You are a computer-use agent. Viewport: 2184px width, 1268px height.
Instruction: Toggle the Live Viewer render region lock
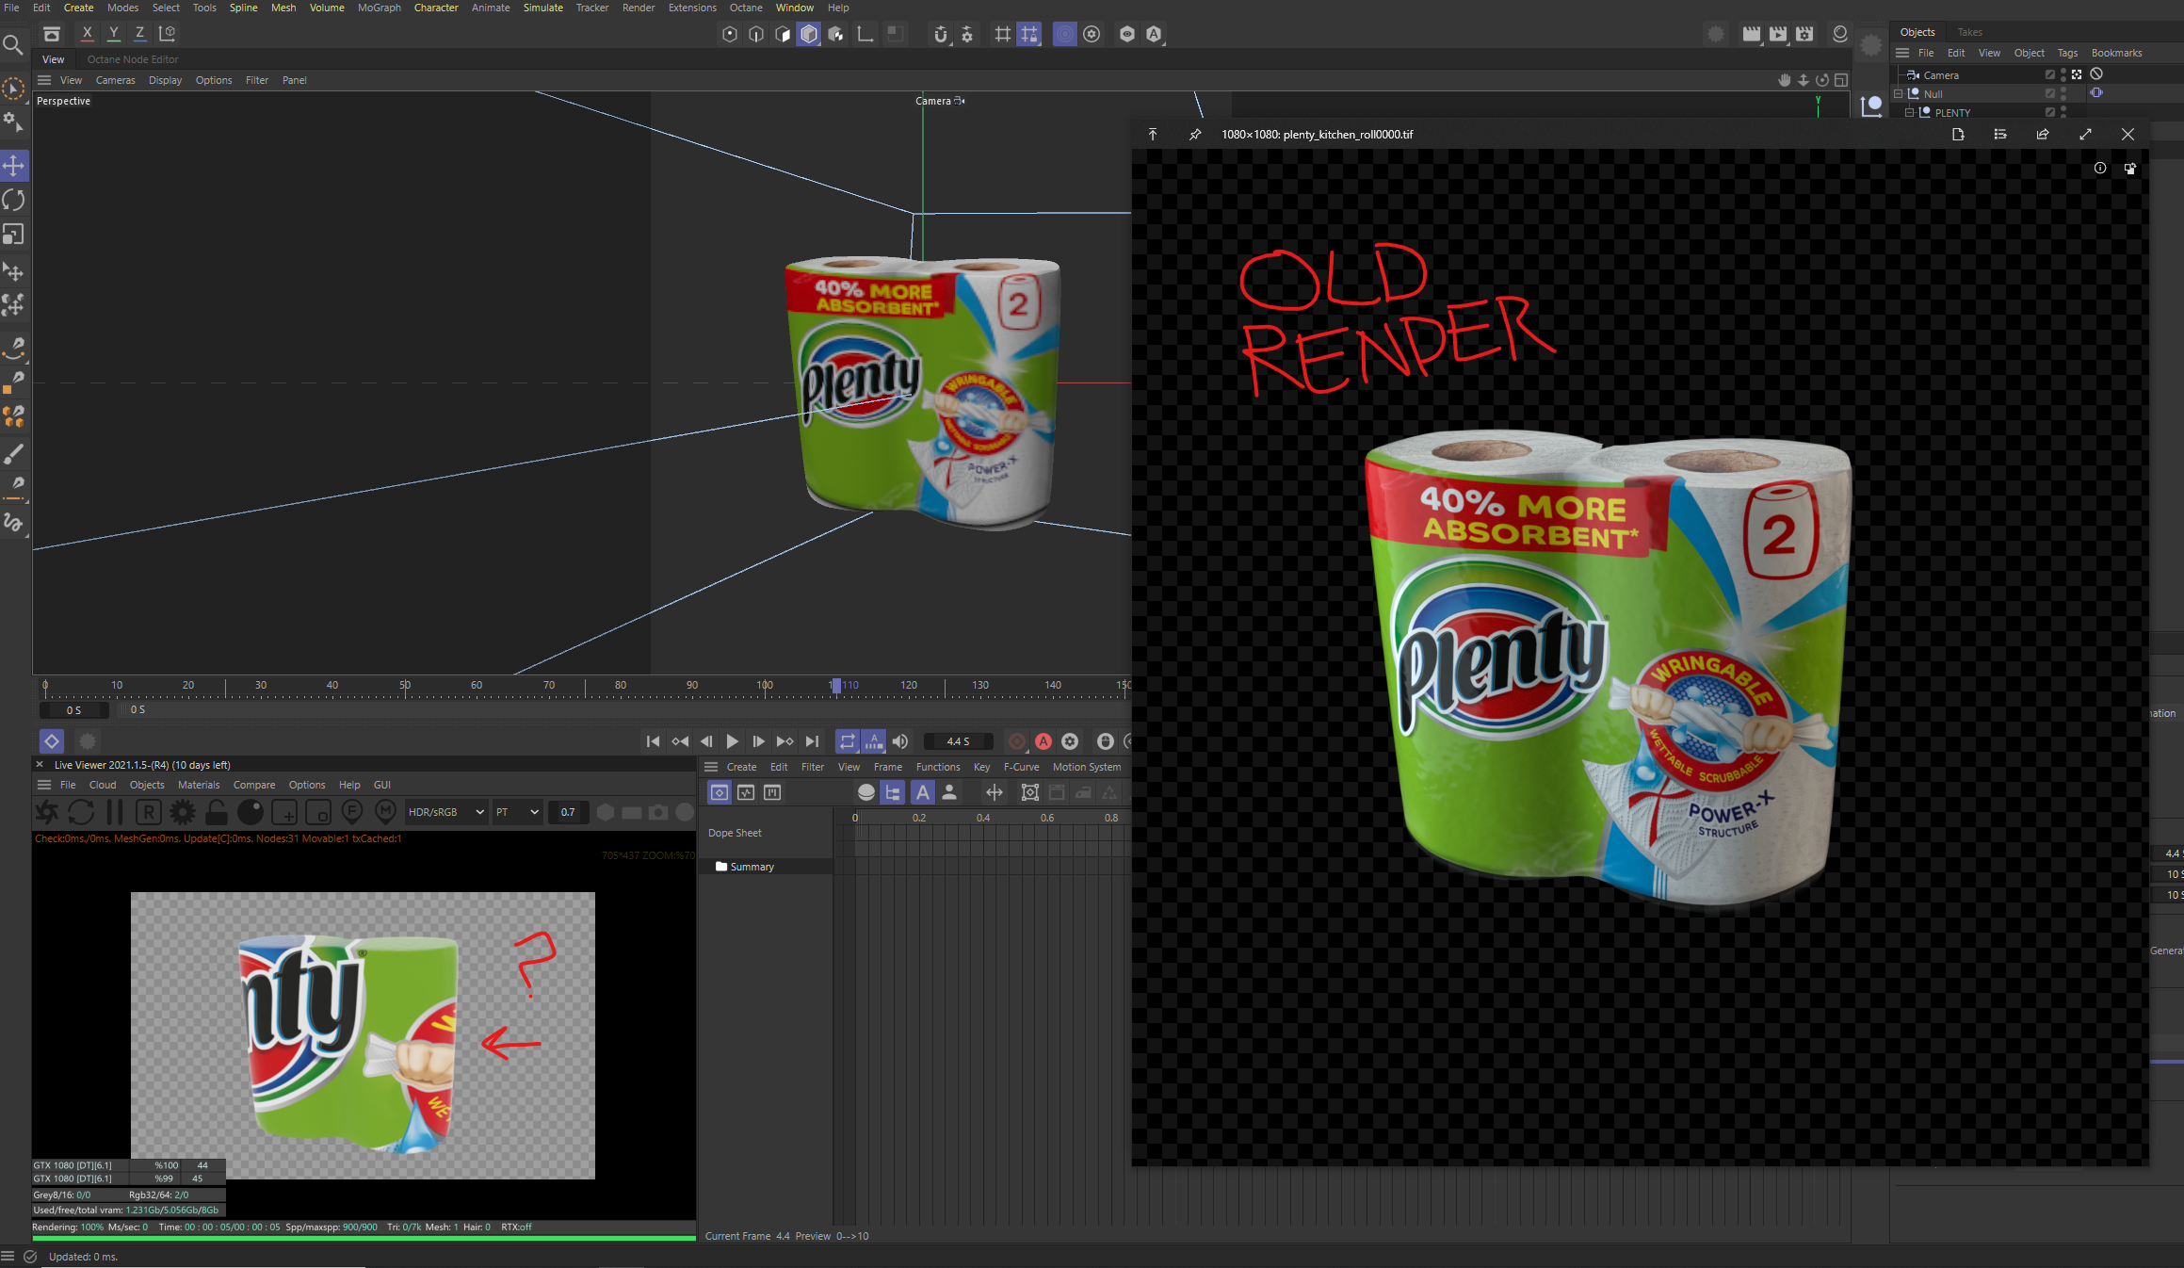(x=217, y=812)
